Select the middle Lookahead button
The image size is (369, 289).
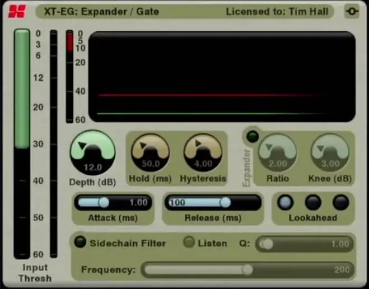tap(313, 202)
